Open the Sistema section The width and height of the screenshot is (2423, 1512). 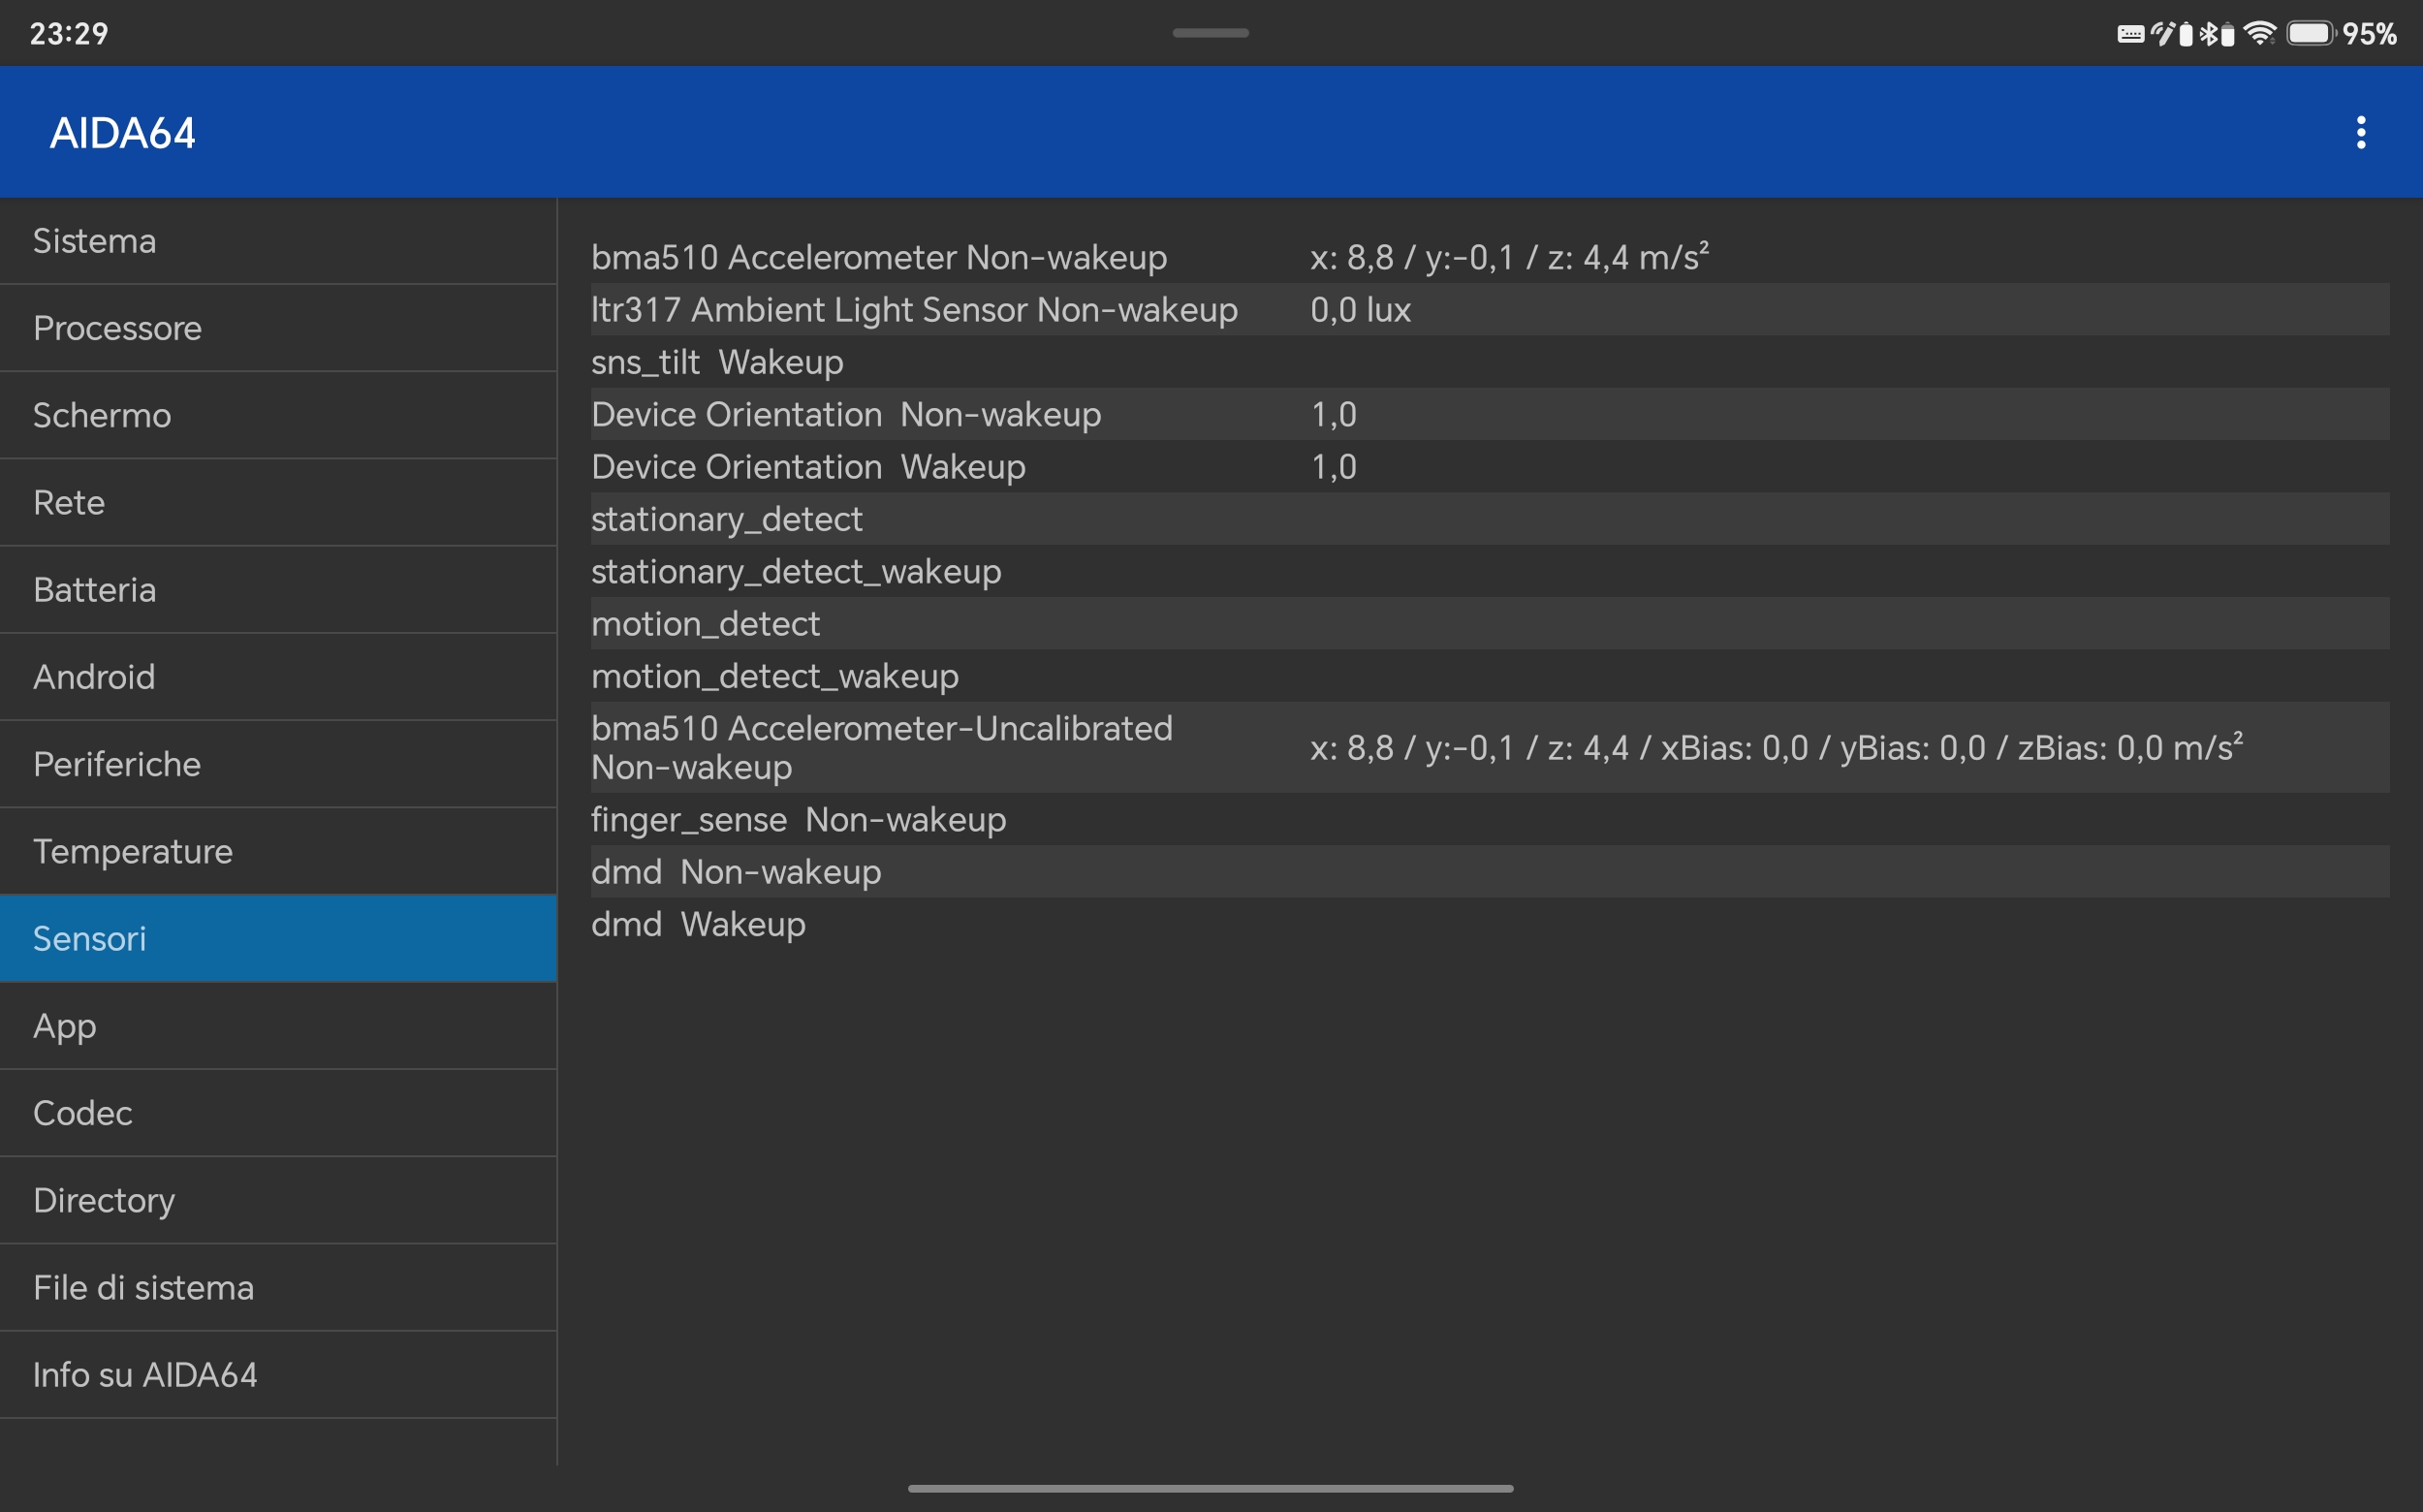[x=278, y=241]
